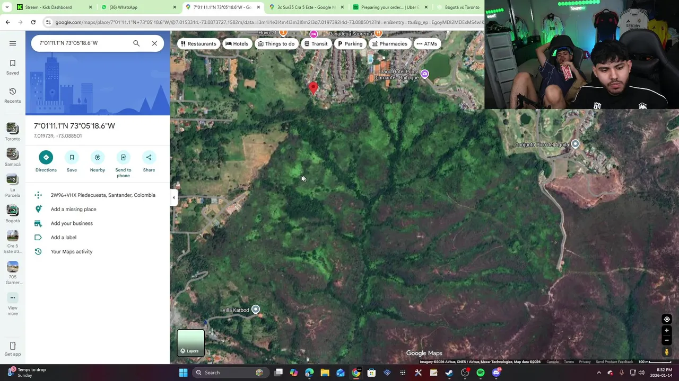Viewport: 679px width, 381px height.
Task: Open the Layers map-type thumbnail
Action: (190, 343)
